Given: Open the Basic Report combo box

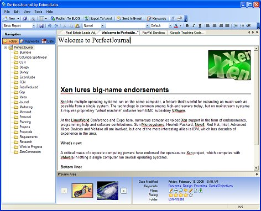Looking at the screenshot, I should click(x=34, y=26).
